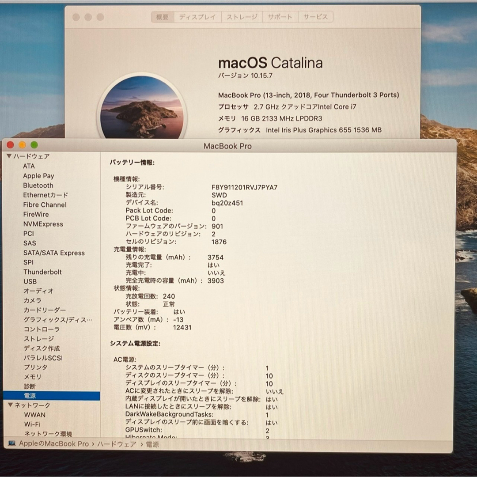Click the firmware version value 901
477x477 pixels.
click(217, 226)
